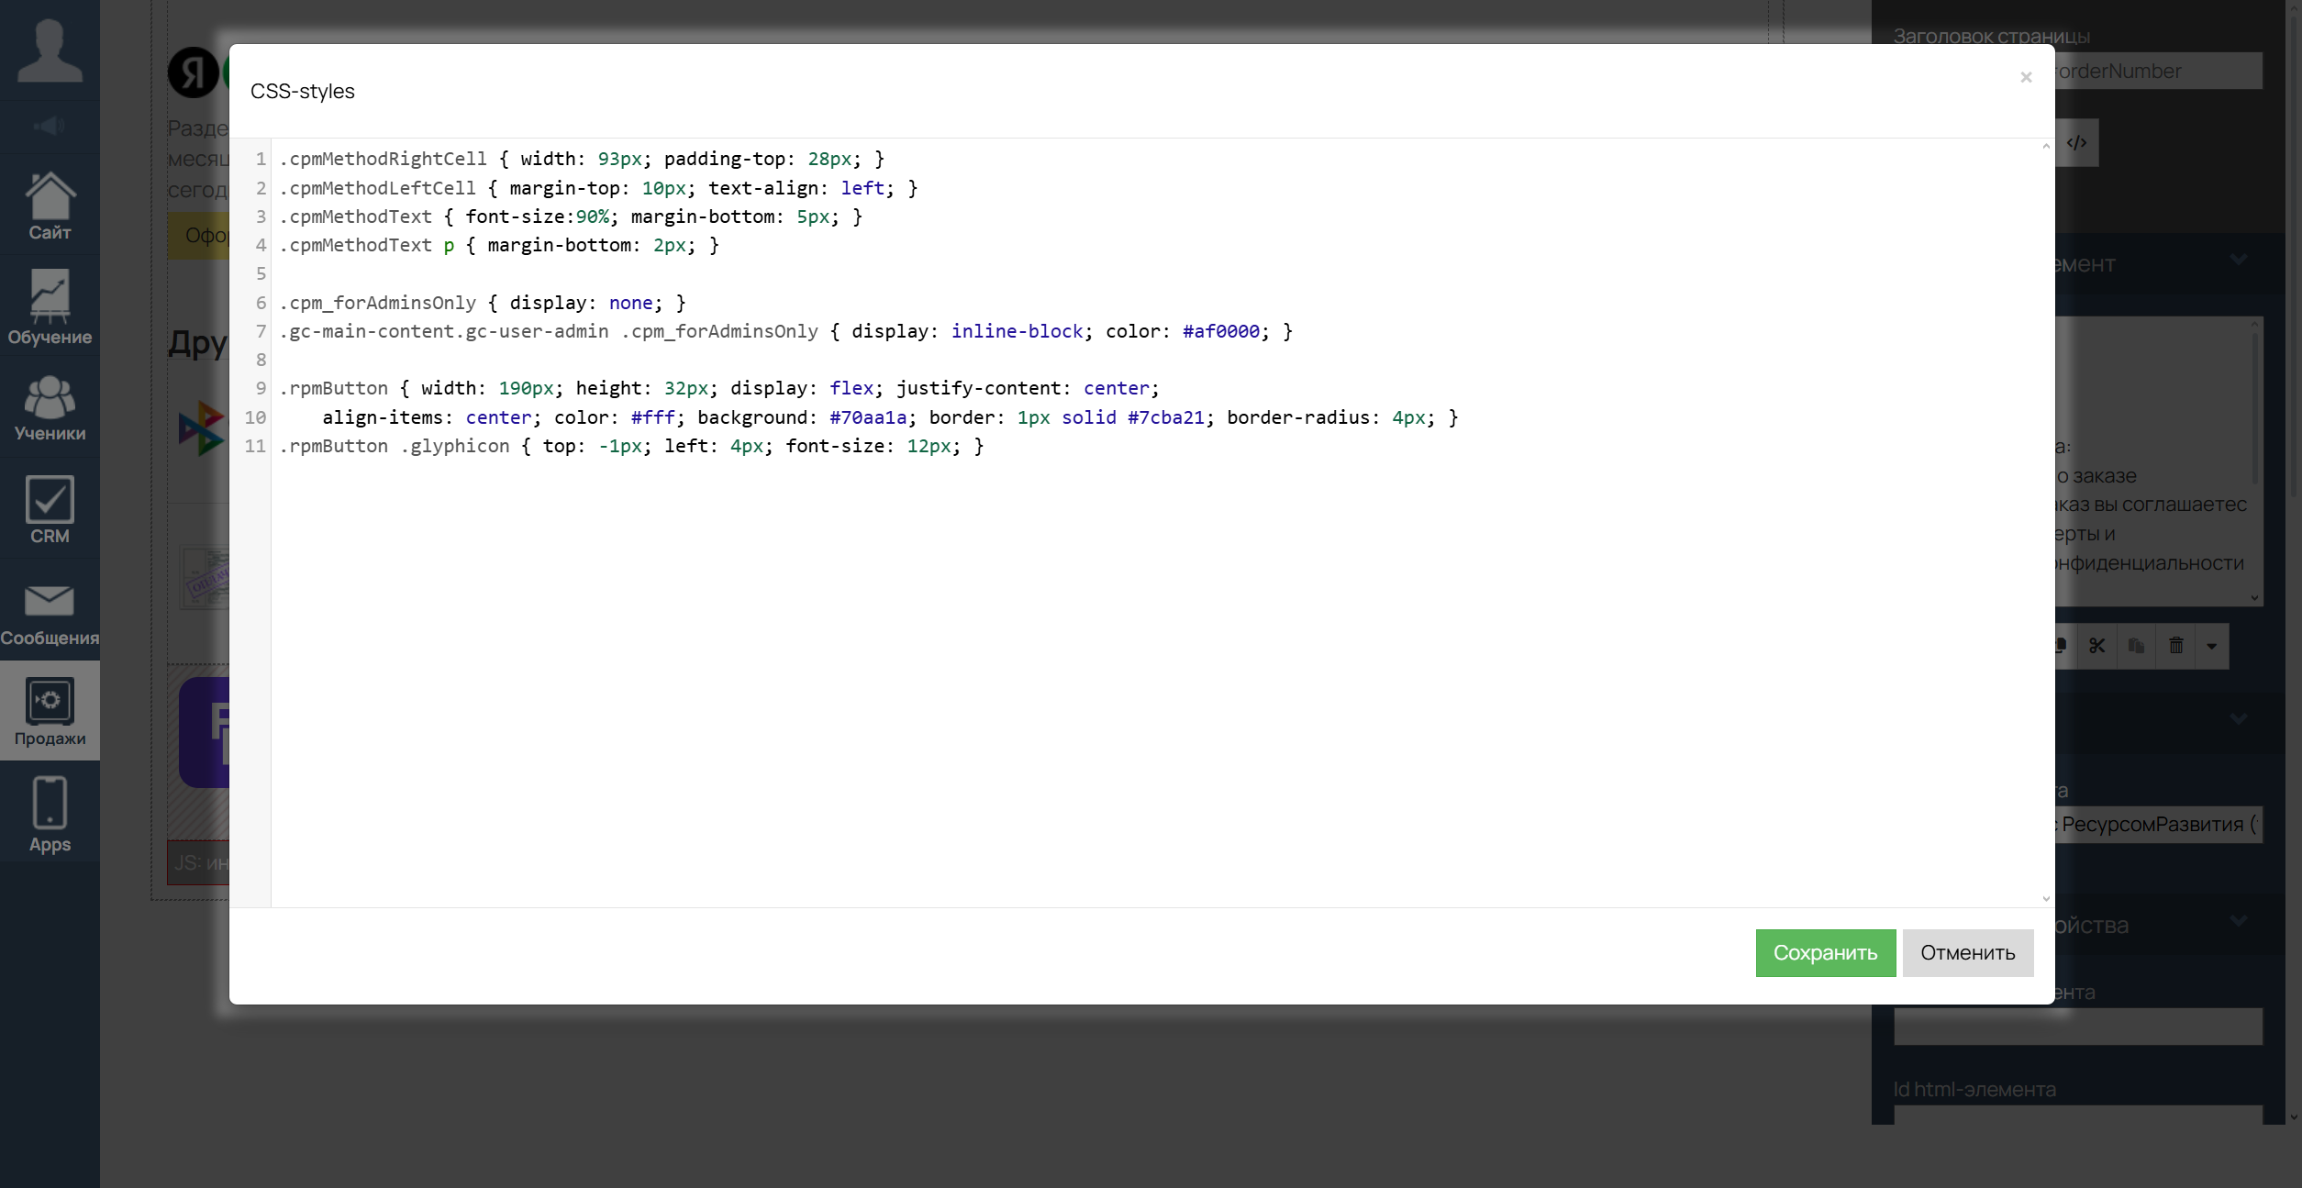Collapse the элемент panel chevron
The image size is (2302, 1188).
[2239, 261]
